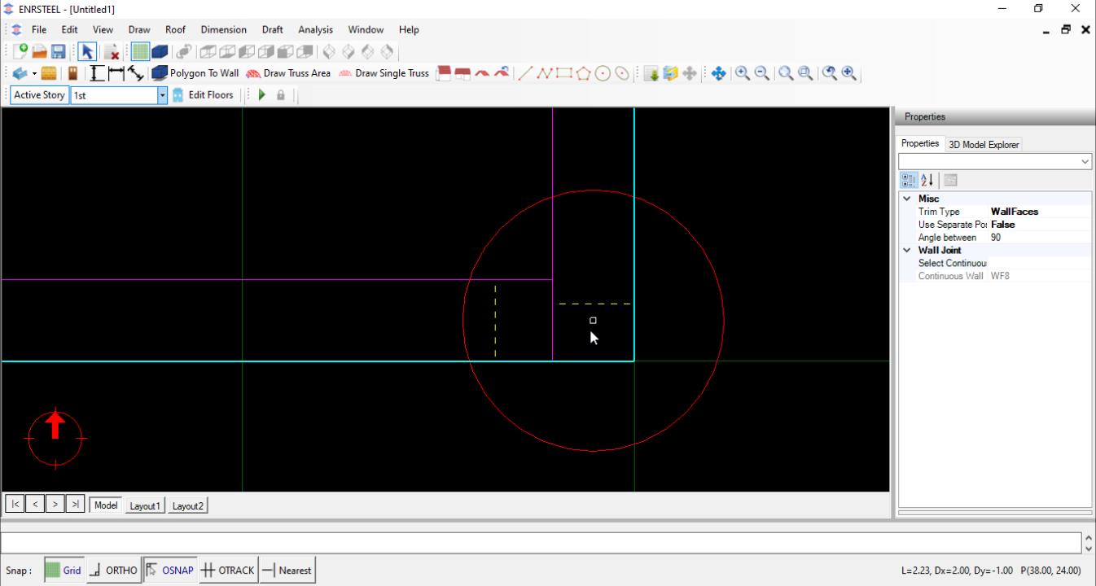
Task: Select the Polygon drawing tool
Action: pos(583,73)
